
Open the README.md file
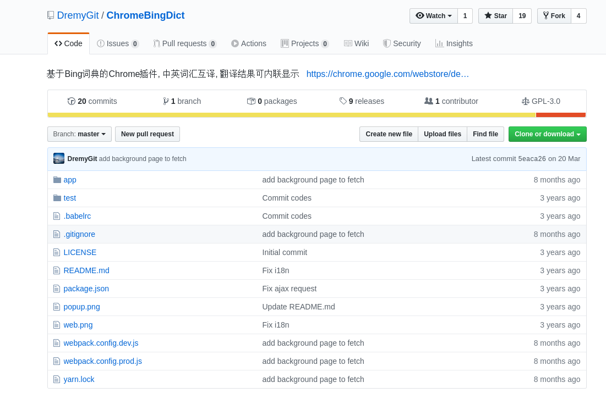point(86,270)
